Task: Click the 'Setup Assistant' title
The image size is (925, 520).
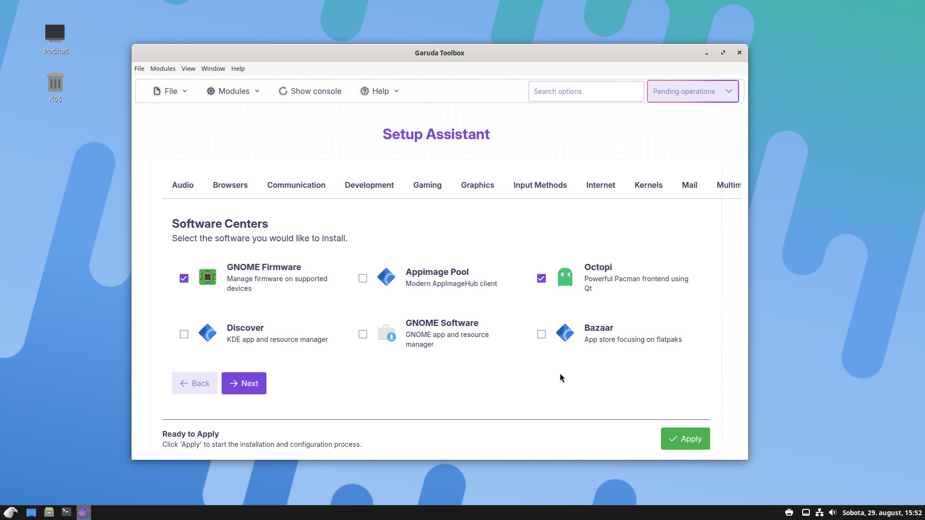Action: coord(436,134)
